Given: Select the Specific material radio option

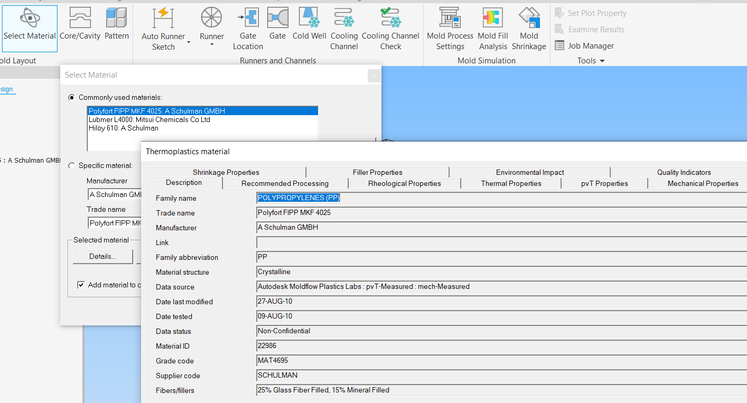Looking at the screenshot, I should coord(72,166).
